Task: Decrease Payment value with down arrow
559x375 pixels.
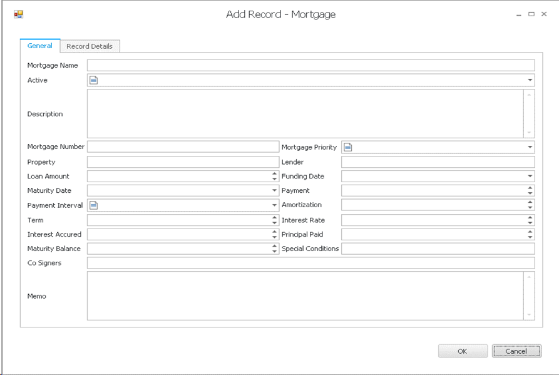Action: click(x=530, y=193)
